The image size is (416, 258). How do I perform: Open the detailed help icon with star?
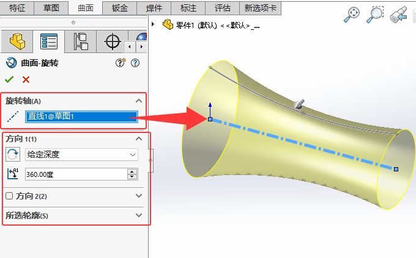[x=121, y=63]
